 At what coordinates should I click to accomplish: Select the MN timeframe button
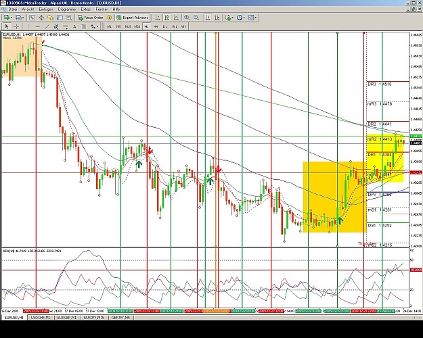pyautogui.click(x=183, y=26)
